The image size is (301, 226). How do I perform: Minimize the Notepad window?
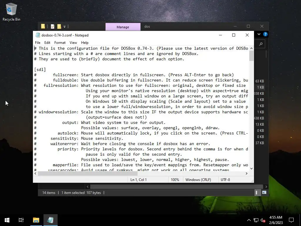click(x=220, y=35)
